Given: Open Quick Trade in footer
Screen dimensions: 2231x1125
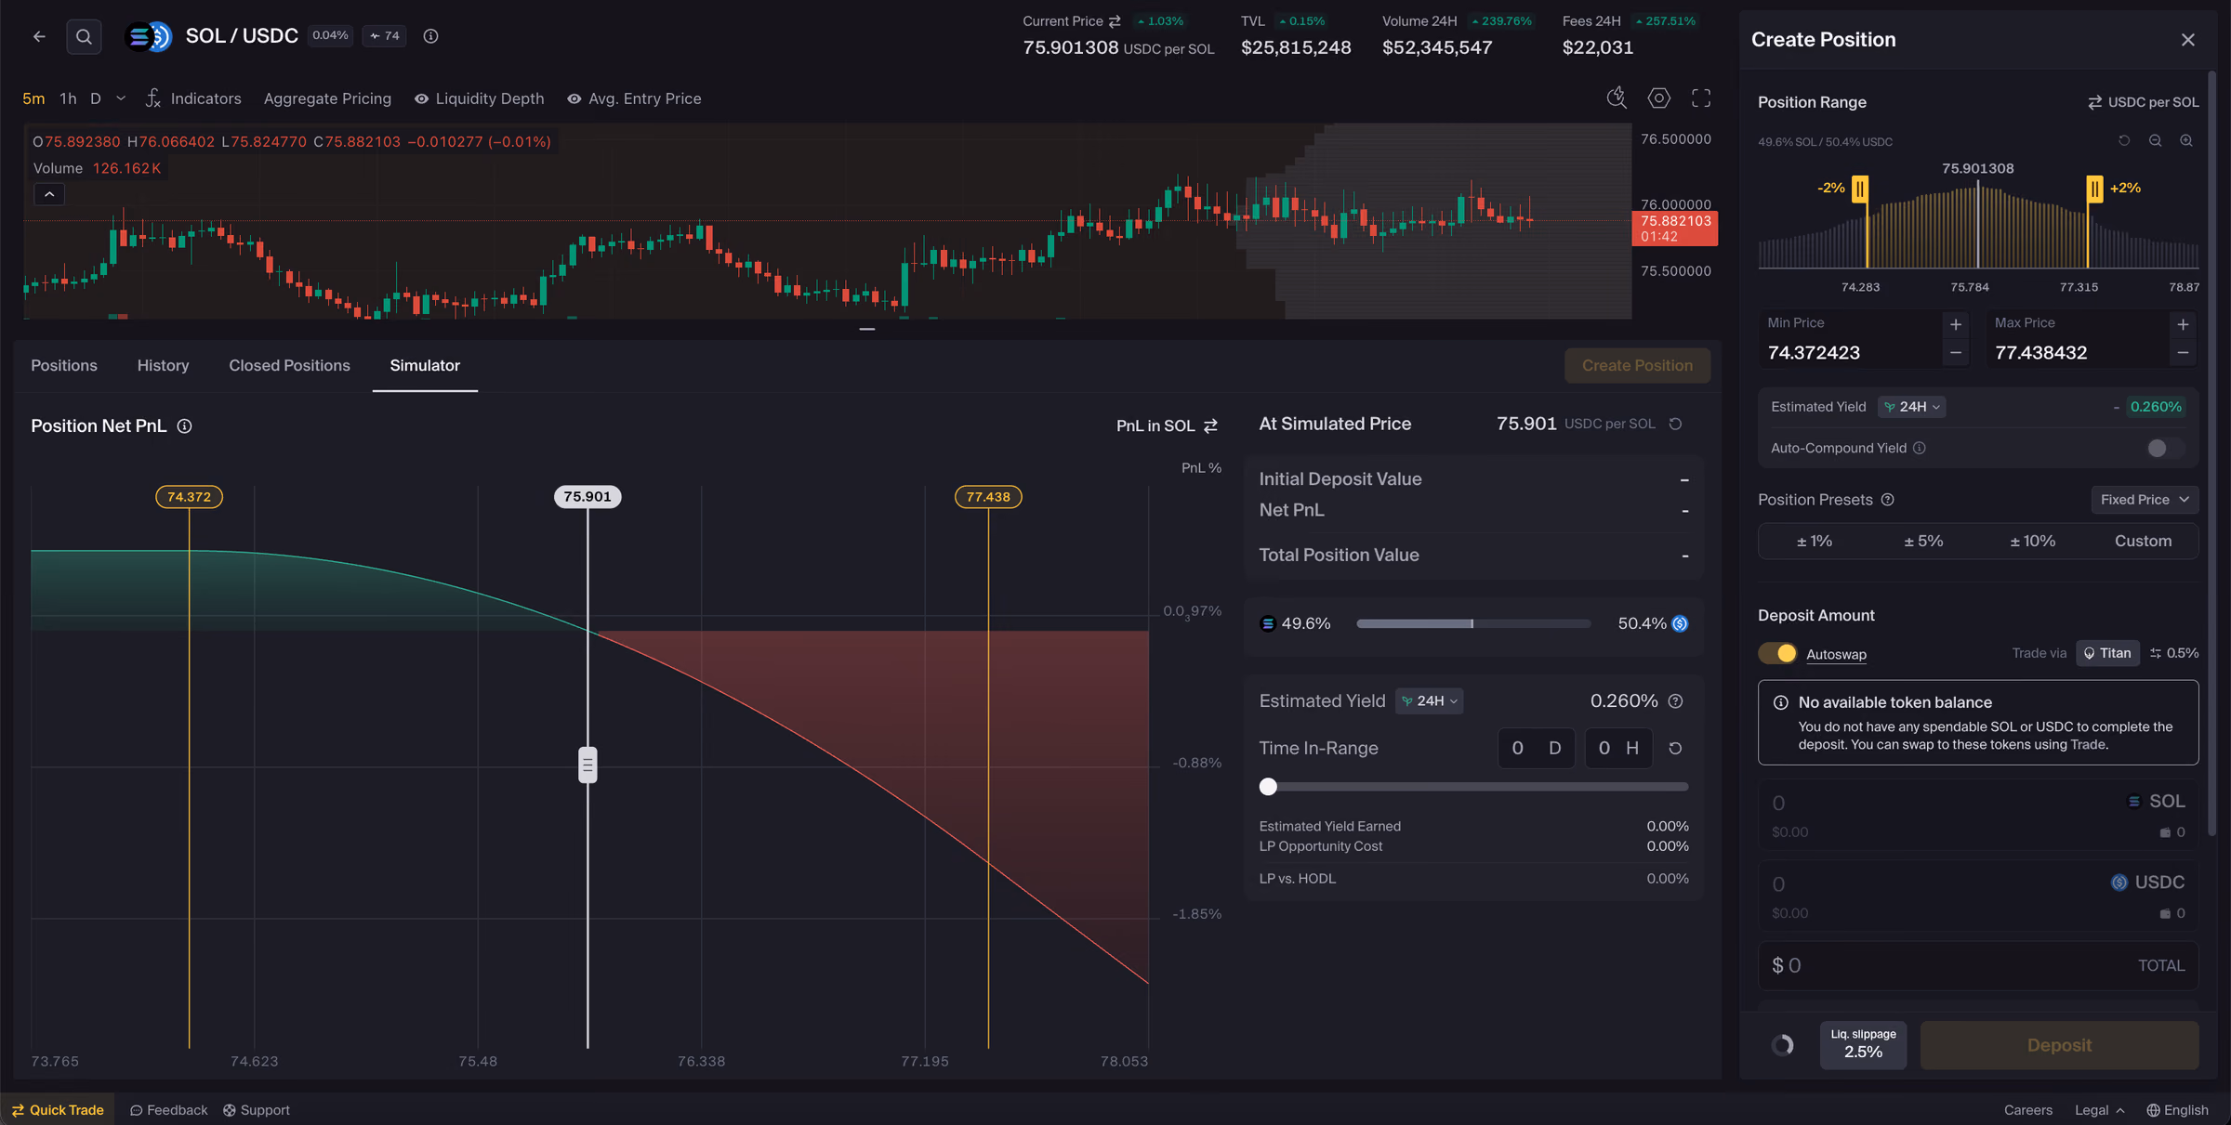Looking at the screenshot, I should (x=58, y=1110).
